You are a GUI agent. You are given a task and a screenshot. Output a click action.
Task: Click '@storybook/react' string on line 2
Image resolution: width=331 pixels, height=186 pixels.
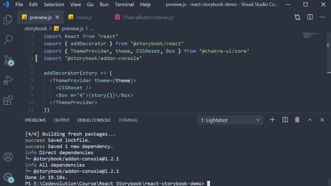point(157,43)
